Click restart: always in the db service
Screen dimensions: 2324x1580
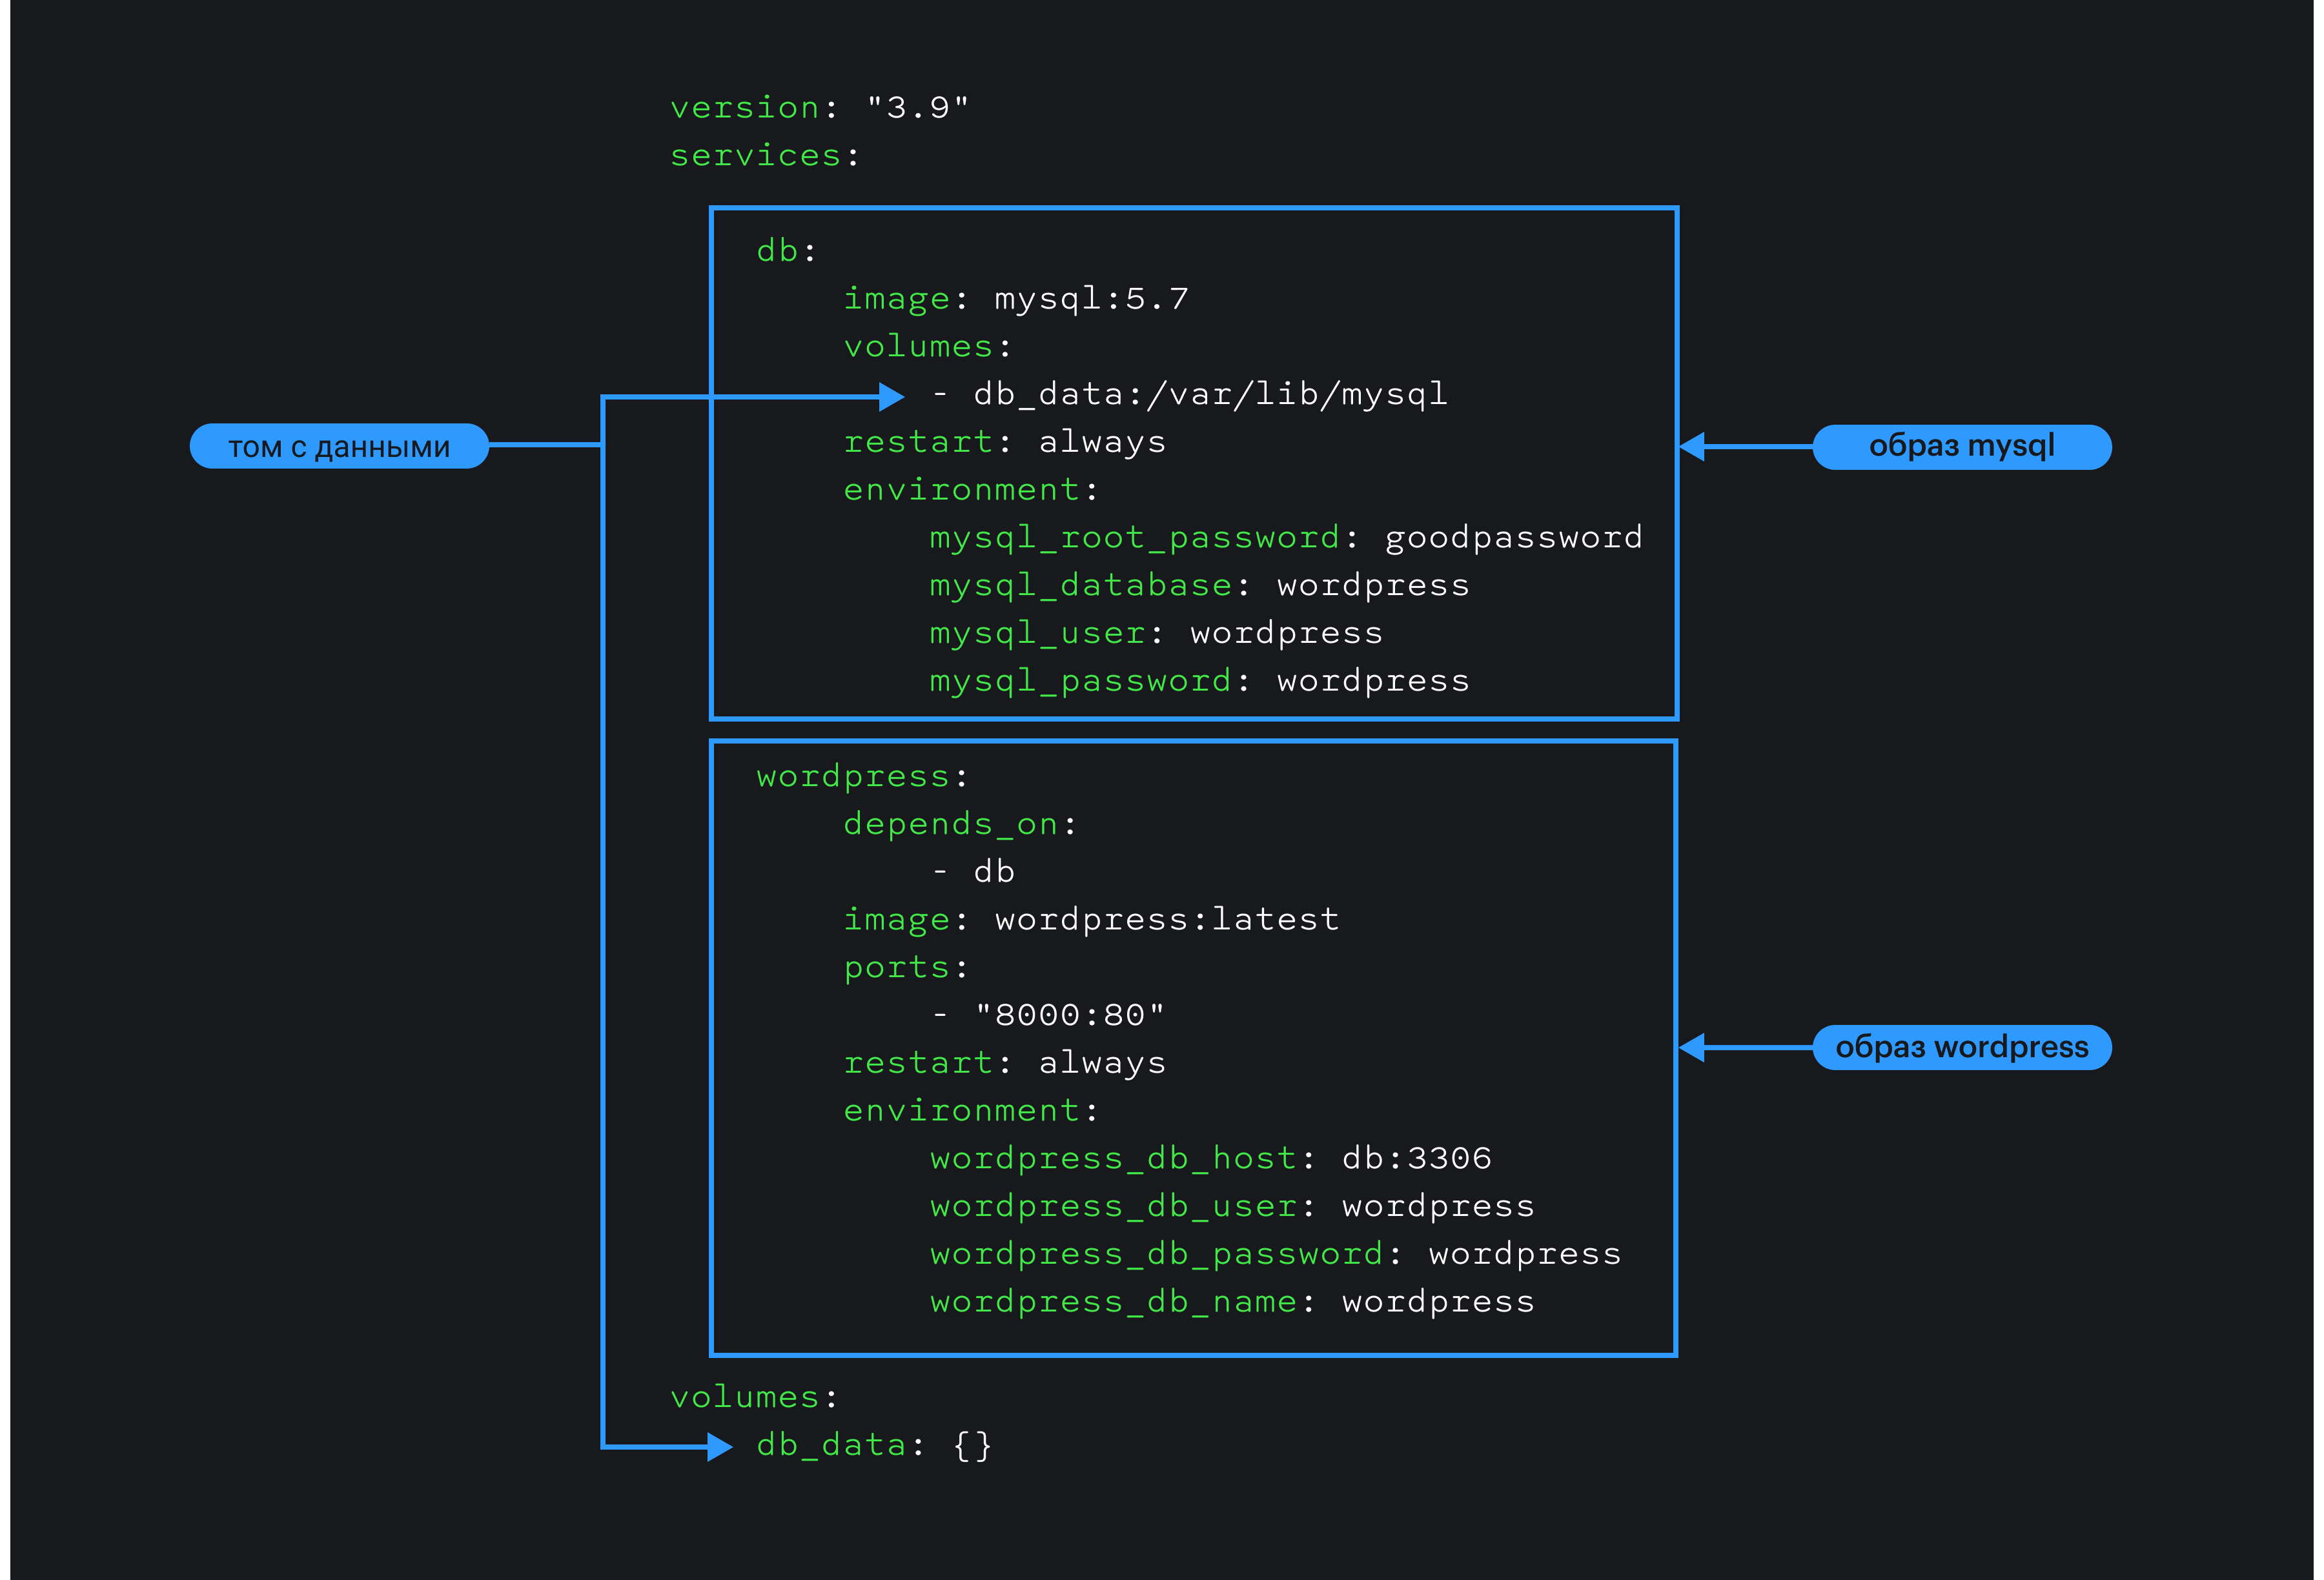[1005, 442]
